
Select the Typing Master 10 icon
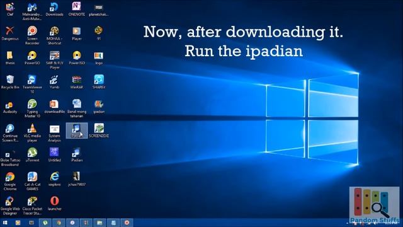click(x=32, y=109)
